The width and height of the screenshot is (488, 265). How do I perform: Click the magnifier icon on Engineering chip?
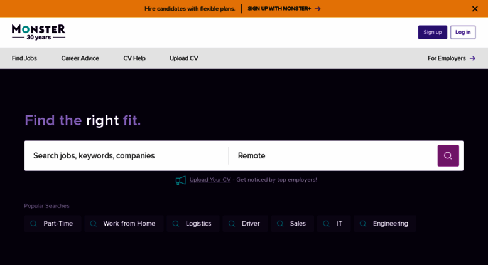[363, 224]
